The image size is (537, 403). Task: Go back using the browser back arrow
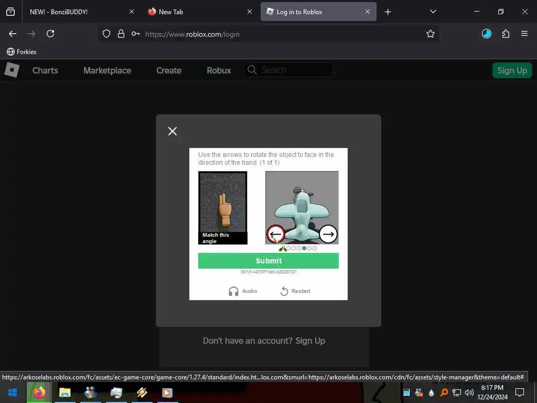click(x=13, y=34)
